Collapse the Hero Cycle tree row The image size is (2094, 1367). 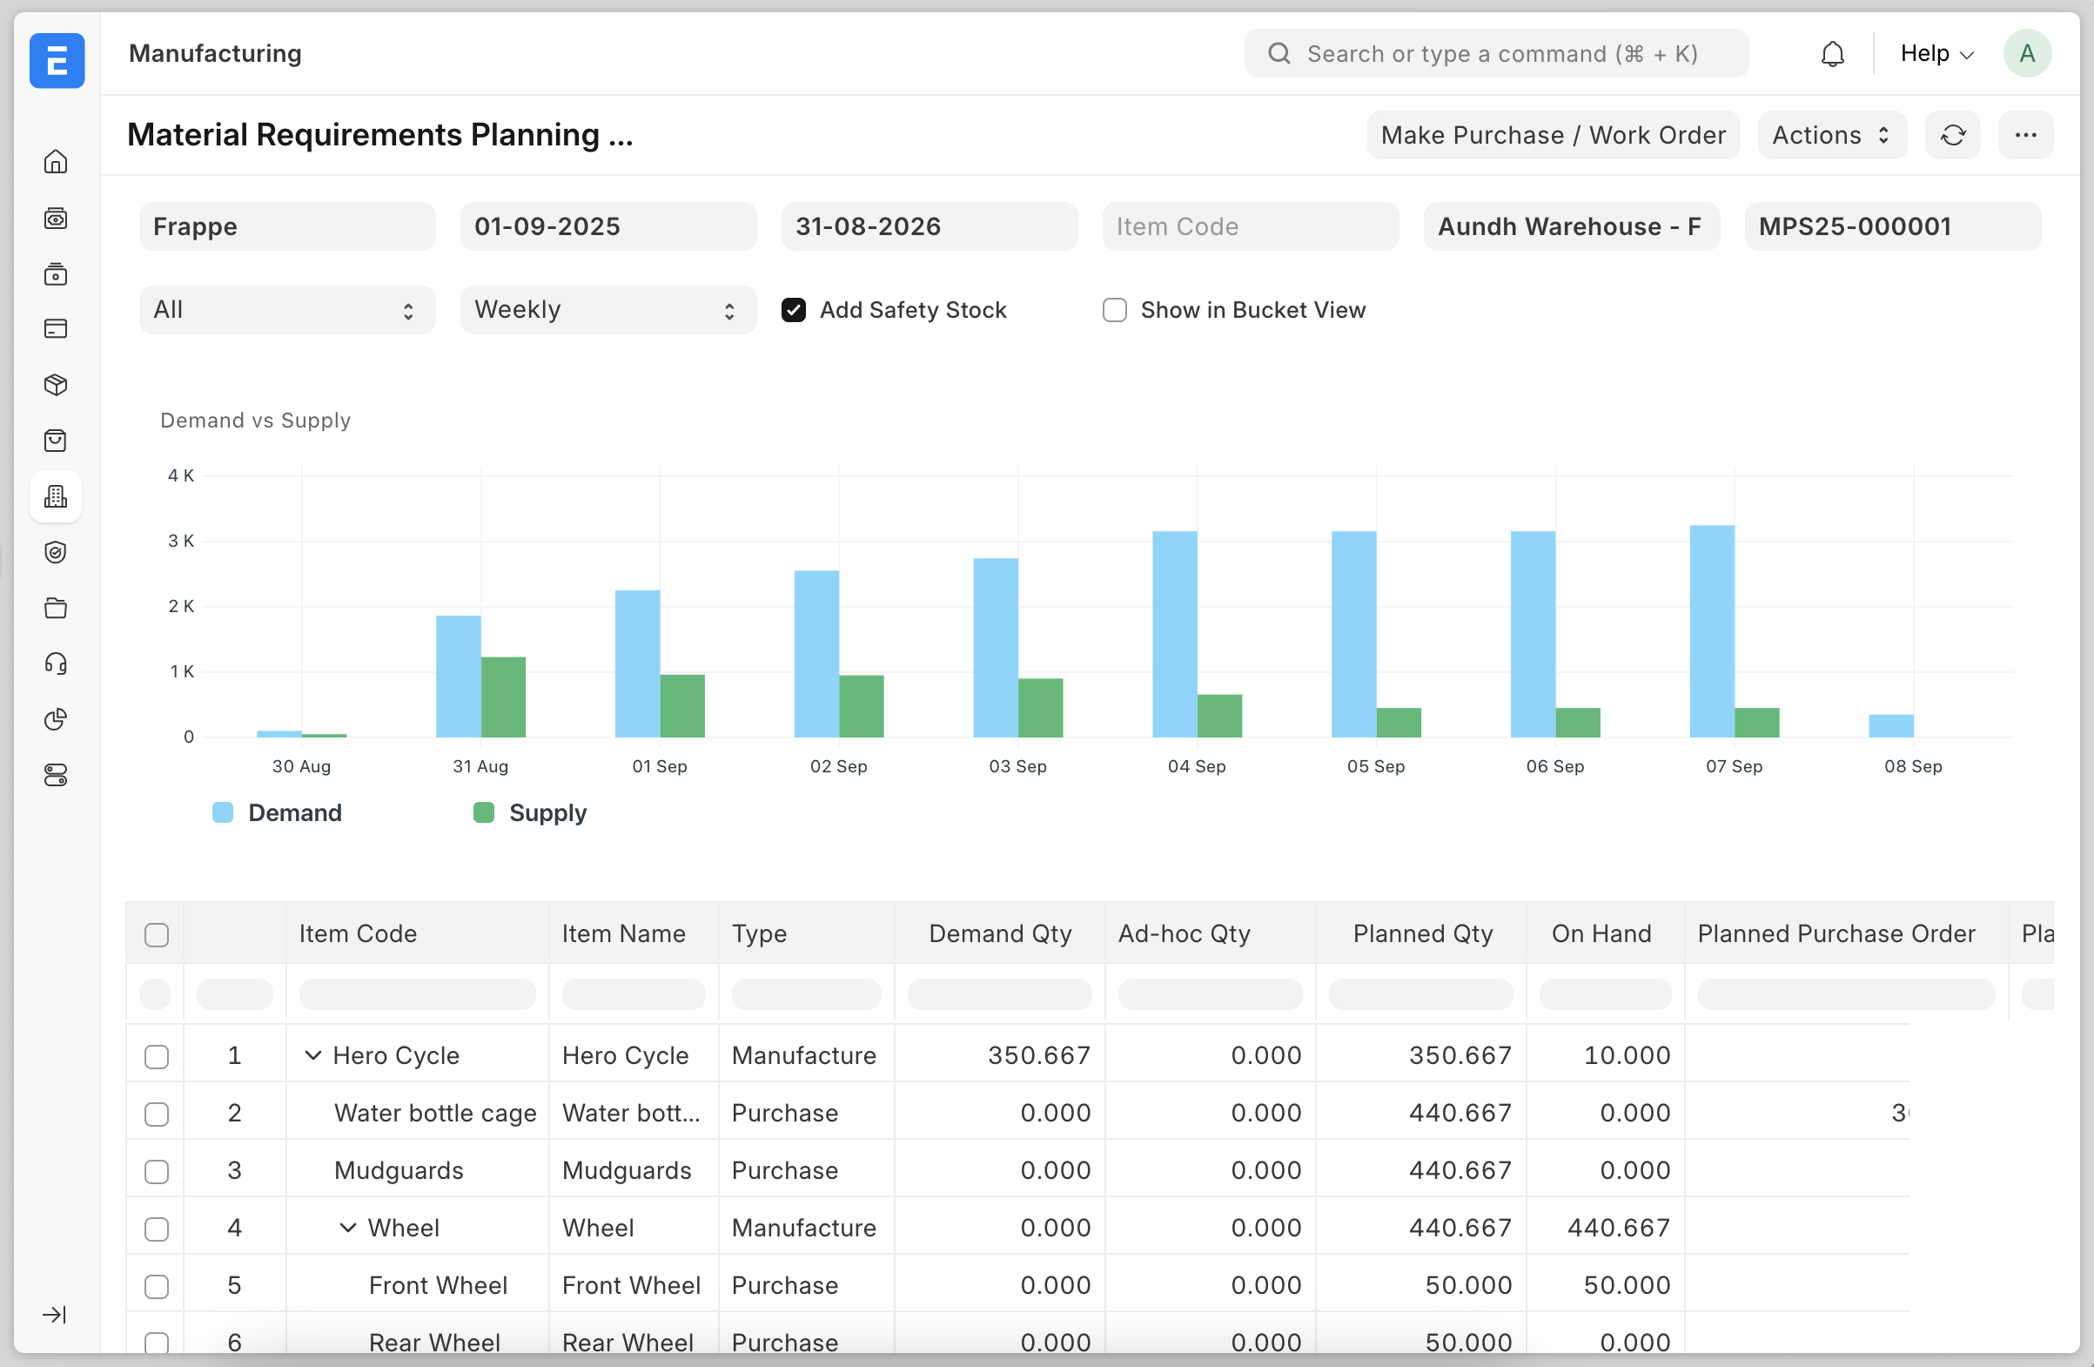point(312,1054)
